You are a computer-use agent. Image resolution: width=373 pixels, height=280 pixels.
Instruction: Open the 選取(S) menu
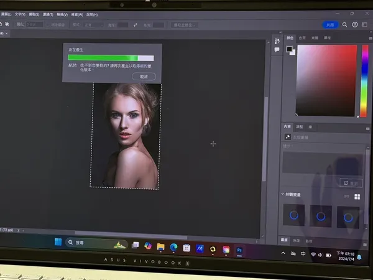(x=34, y=14)
